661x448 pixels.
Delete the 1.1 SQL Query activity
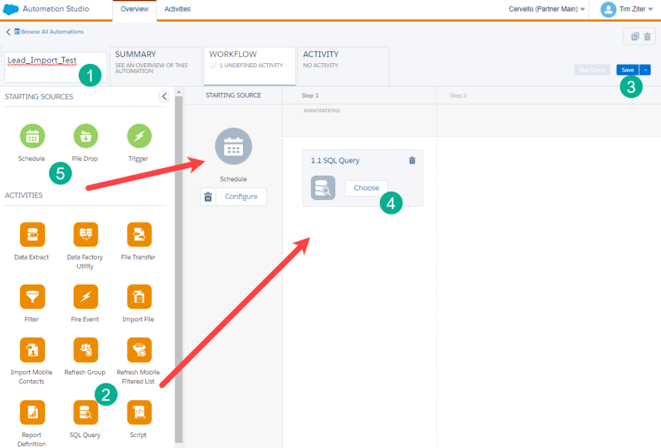click(412, 160)
